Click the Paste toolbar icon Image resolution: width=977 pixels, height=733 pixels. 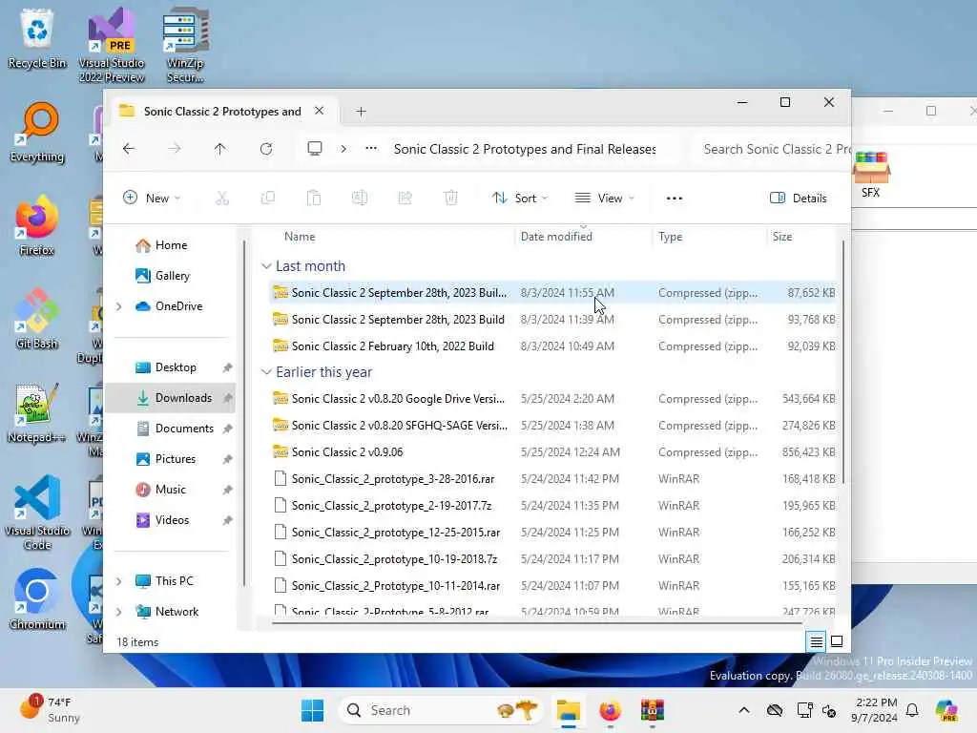click(x=313, y=199)
